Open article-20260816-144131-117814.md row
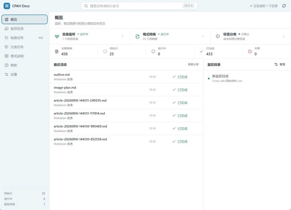This screenshot has height=210, width=291. click(x=126, y=115)
